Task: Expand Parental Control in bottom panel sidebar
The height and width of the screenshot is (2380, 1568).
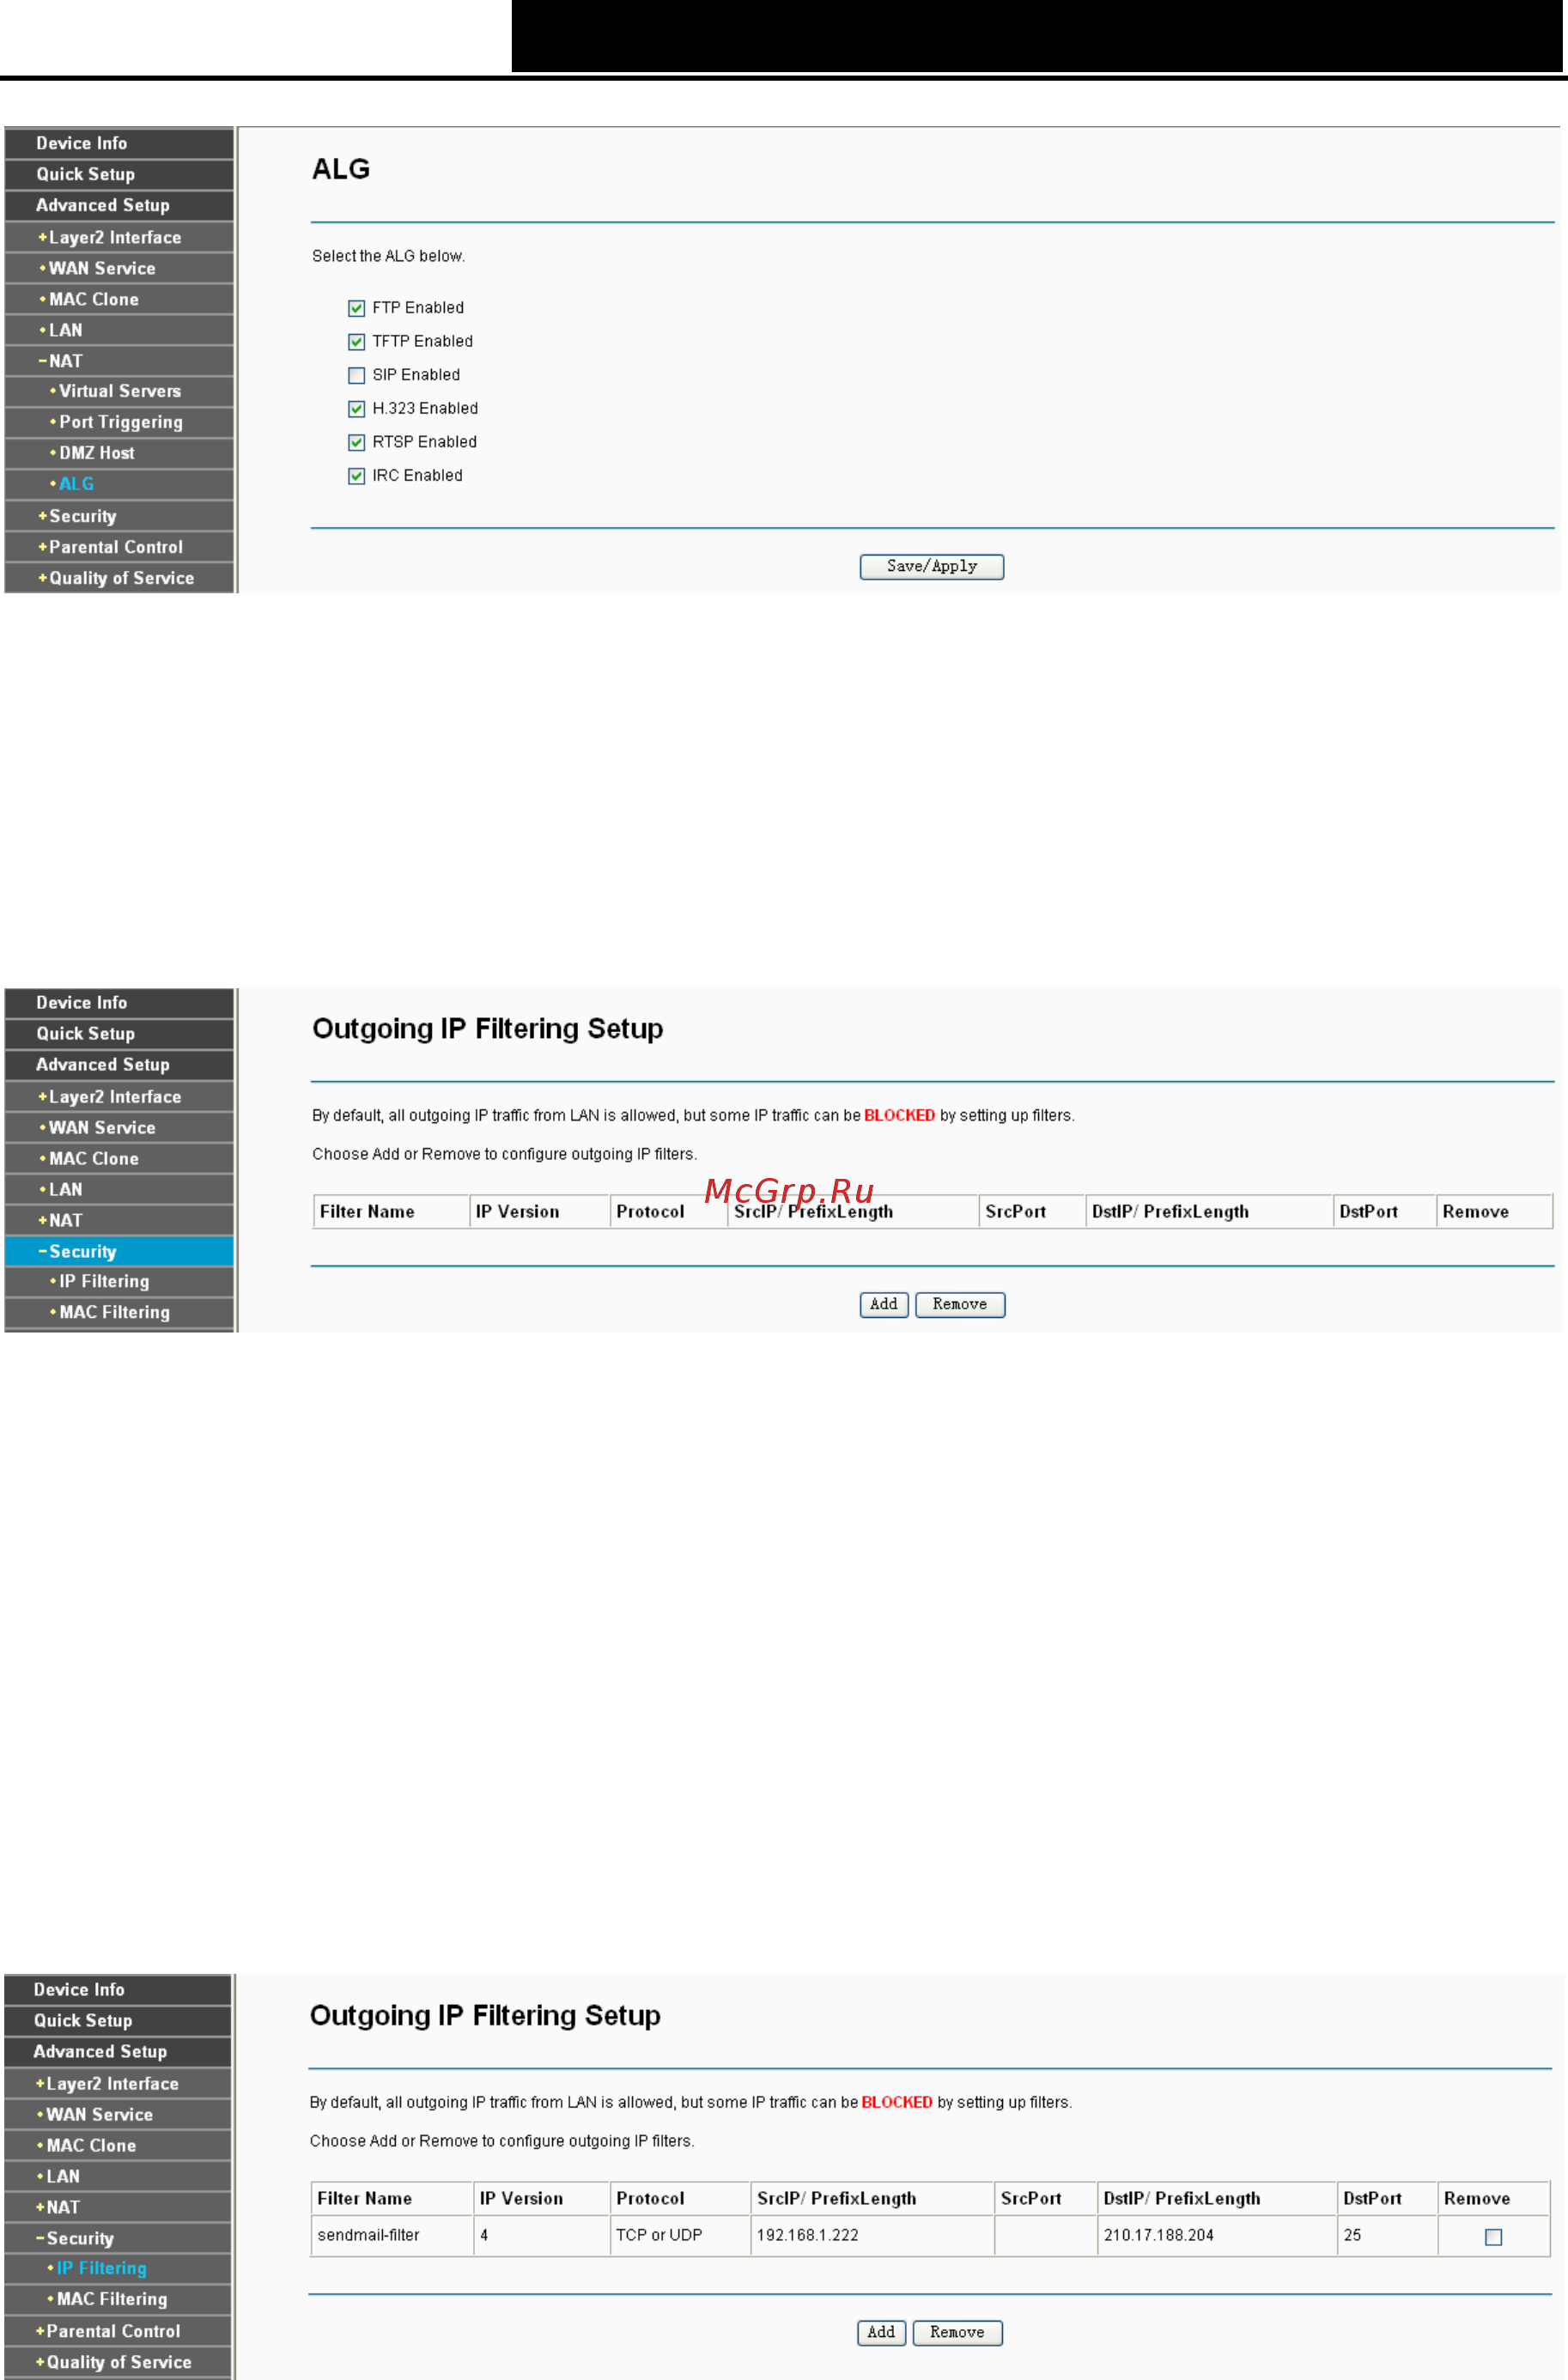Action: coord(118,2331)
